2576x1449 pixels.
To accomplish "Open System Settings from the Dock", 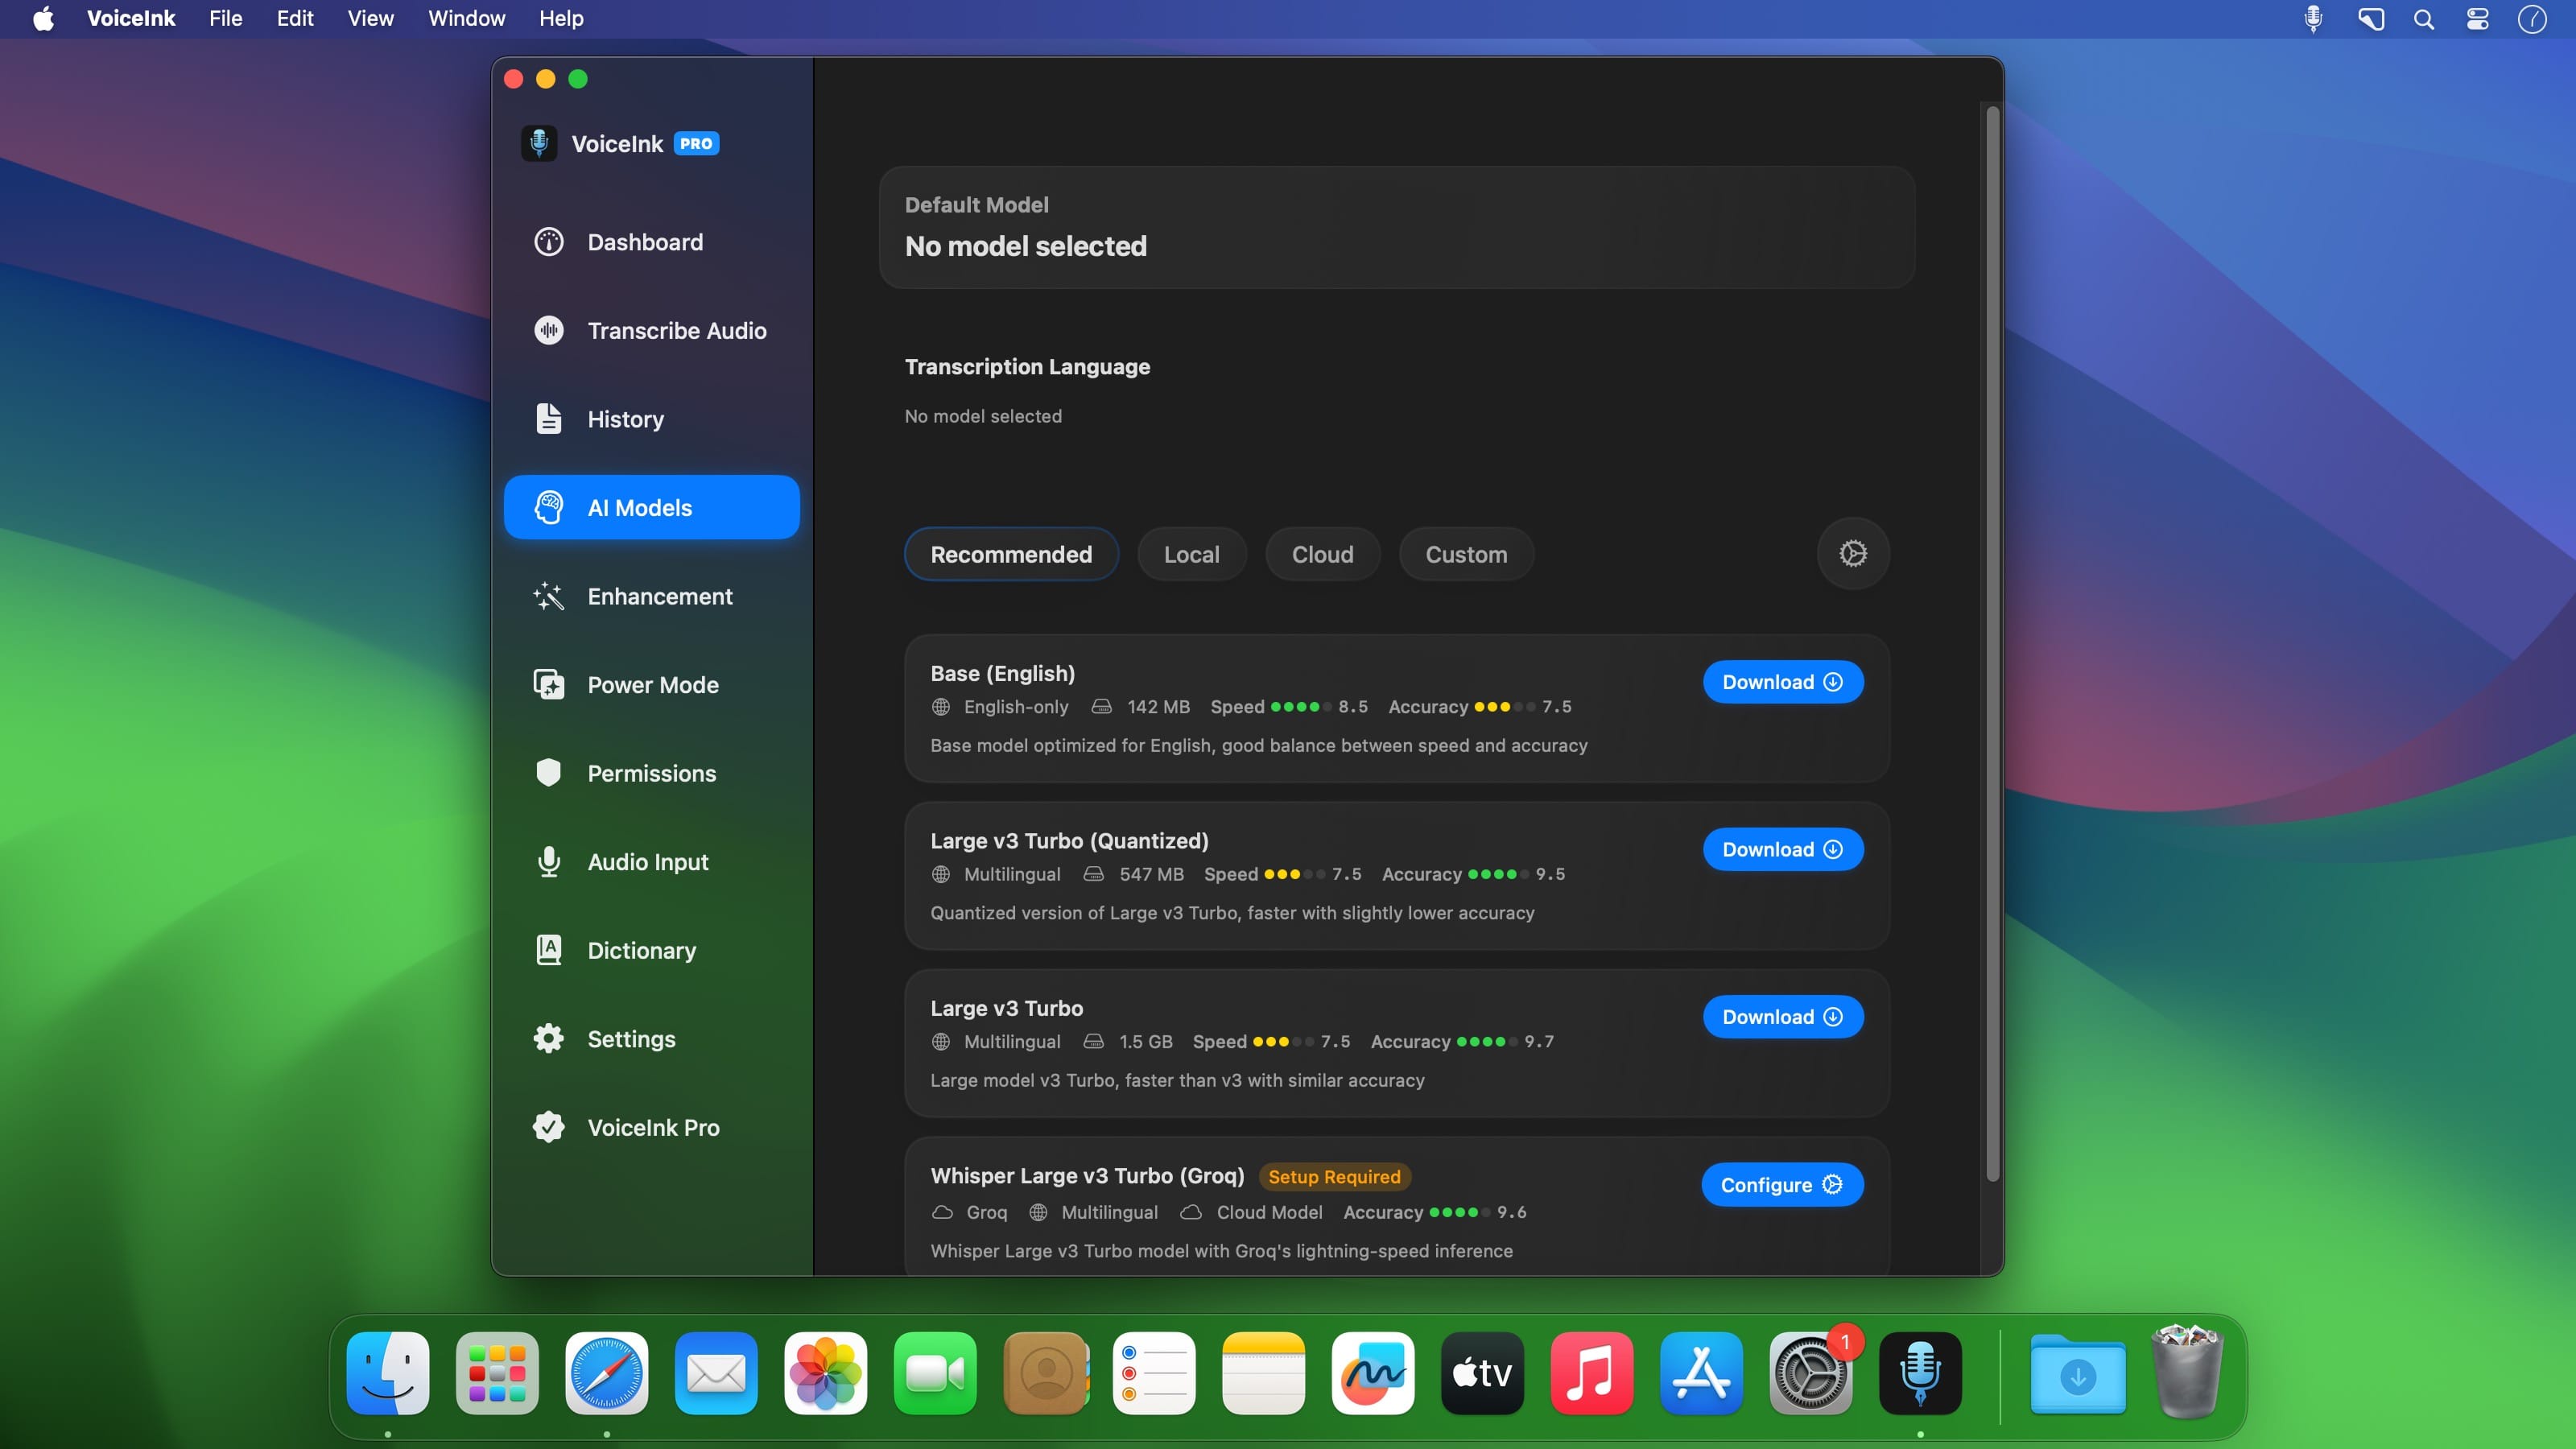I will 1809,1373.
